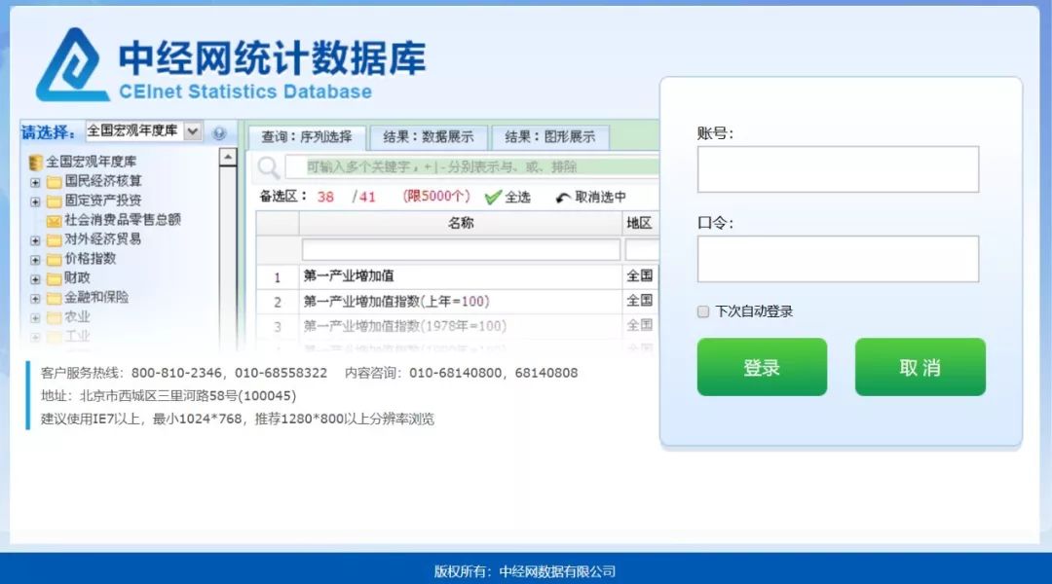The image size is (1052, 584).
Task: Switch to 结果：图形展示 tab
Action: (x=550, y=137)
